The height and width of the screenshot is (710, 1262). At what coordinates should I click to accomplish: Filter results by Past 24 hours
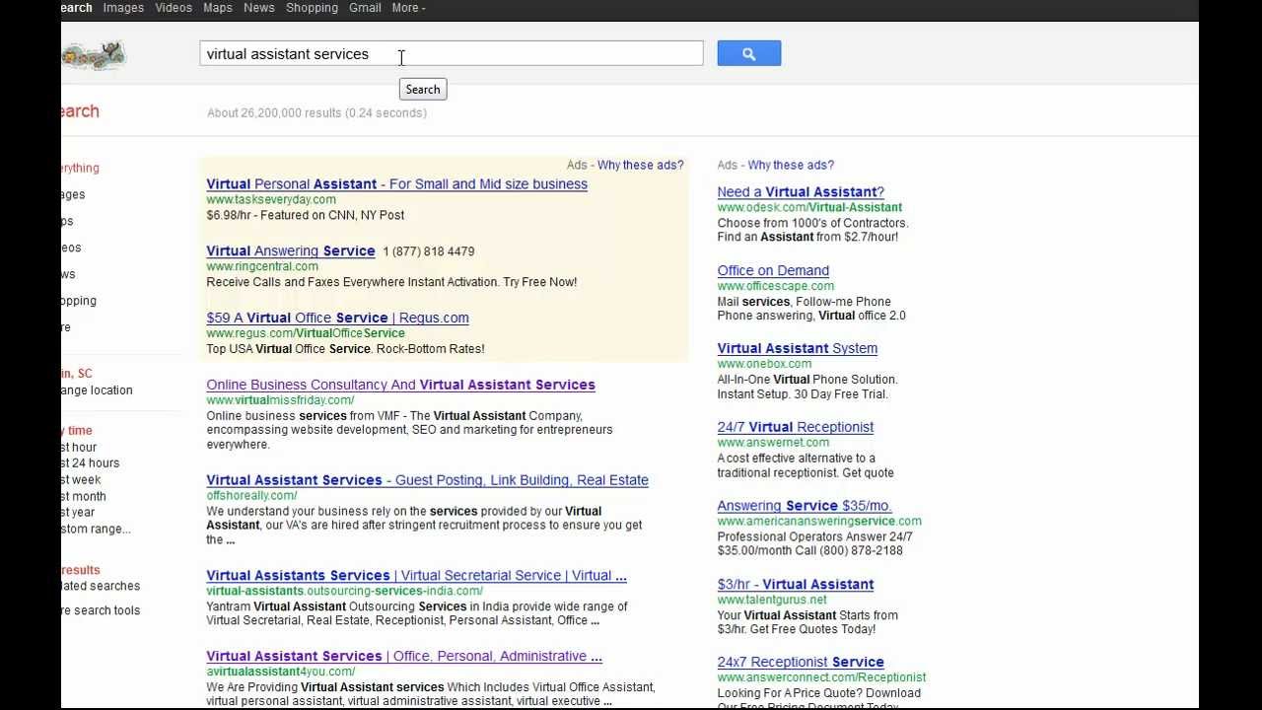click(90, 463)
